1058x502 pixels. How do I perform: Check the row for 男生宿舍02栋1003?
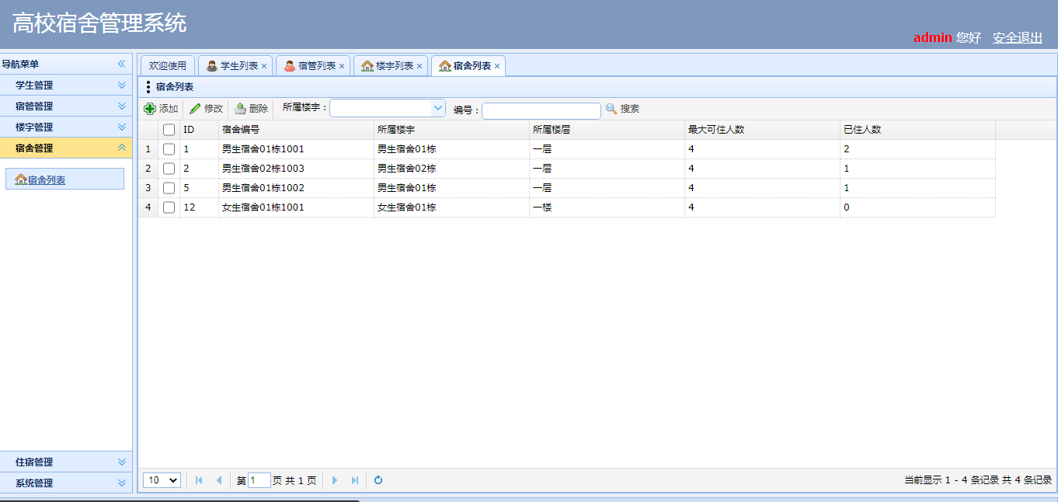pos(169,169)
